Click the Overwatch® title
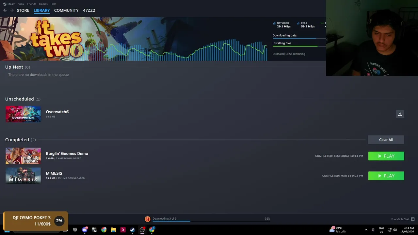418x235 pixels. (57, 112)
